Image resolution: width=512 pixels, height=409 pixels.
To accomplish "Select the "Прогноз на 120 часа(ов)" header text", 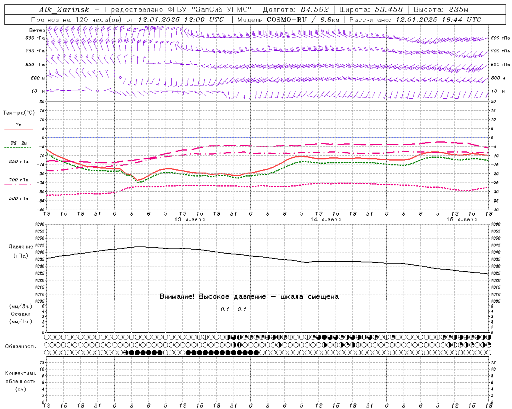I will click(x=77, y=20).
